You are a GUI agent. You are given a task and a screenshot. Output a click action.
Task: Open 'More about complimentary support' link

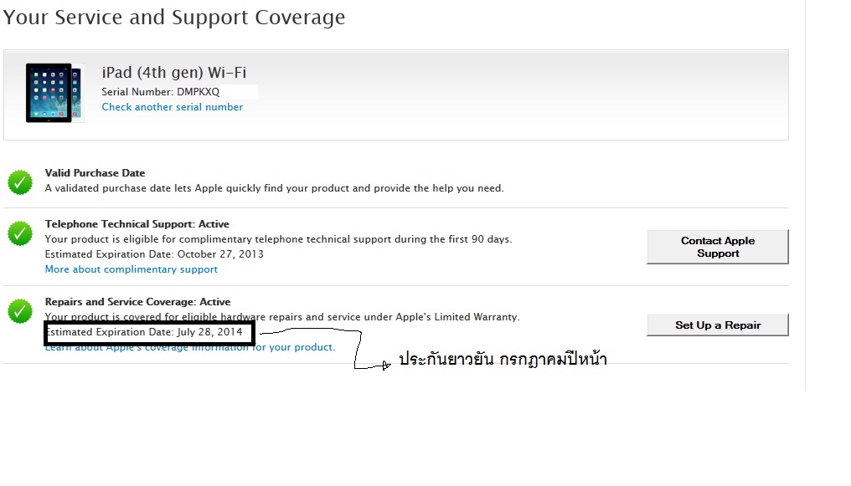131,269
